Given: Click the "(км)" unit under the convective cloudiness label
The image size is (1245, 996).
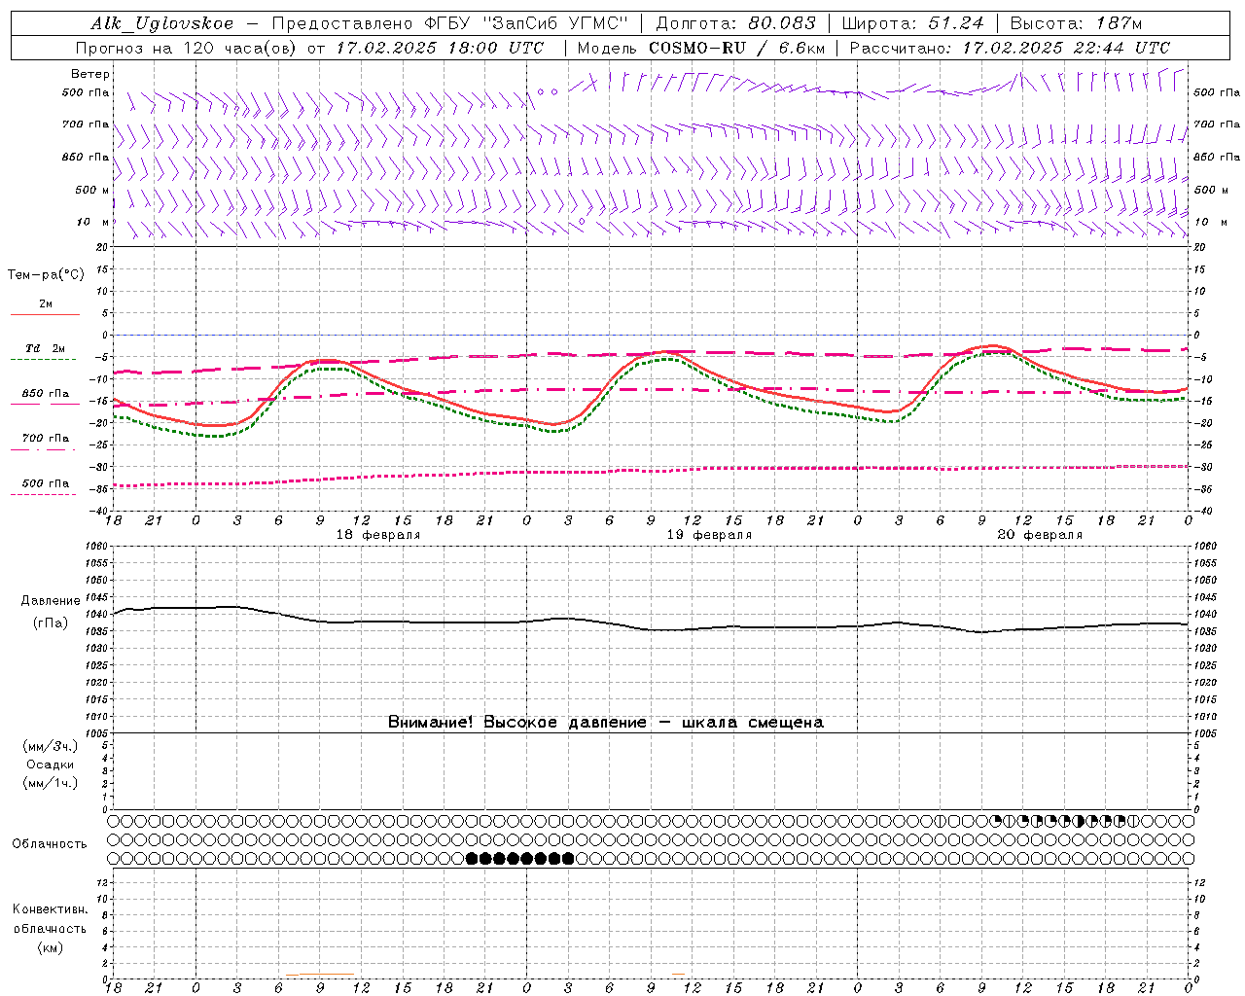Looking at the screenshot, I should pos(51,947).
